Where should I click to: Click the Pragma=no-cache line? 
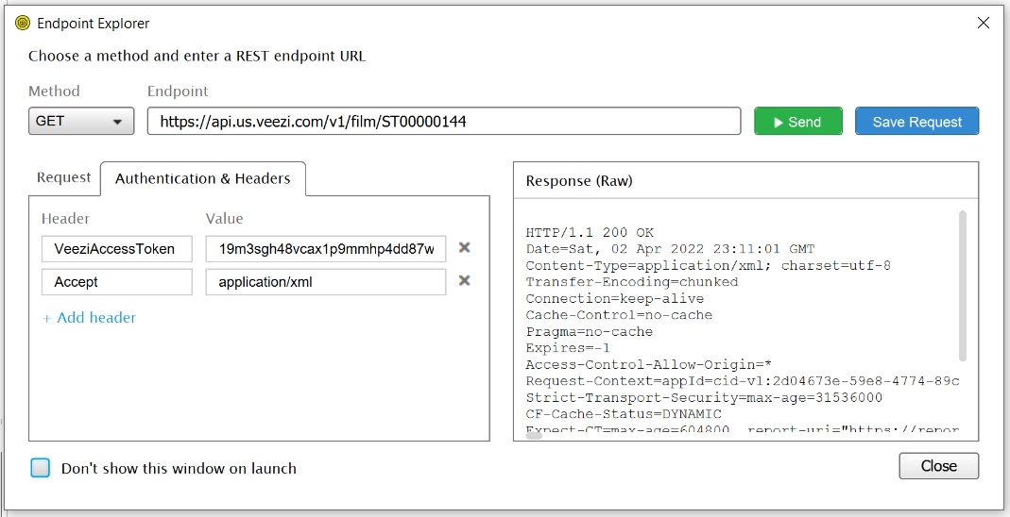(x=590, y=332)
